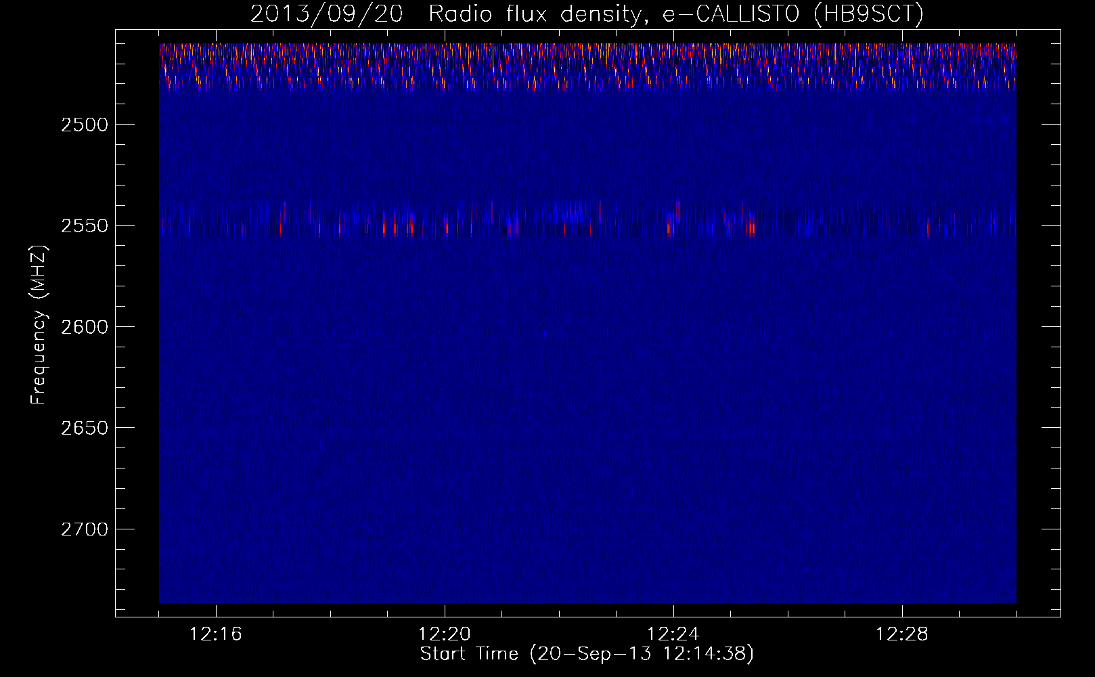Image resolution: width=1095 pixels, height=677 pixels.
Task: Click the 12:28 time tick label
Action: [x=902, y=634]
